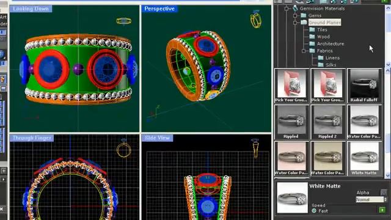Click the White Matte title text
391x220 pixels.
(324, 186)
